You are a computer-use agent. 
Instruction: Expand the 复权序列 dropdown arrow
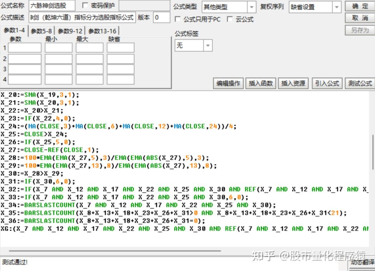click(336, 7)
